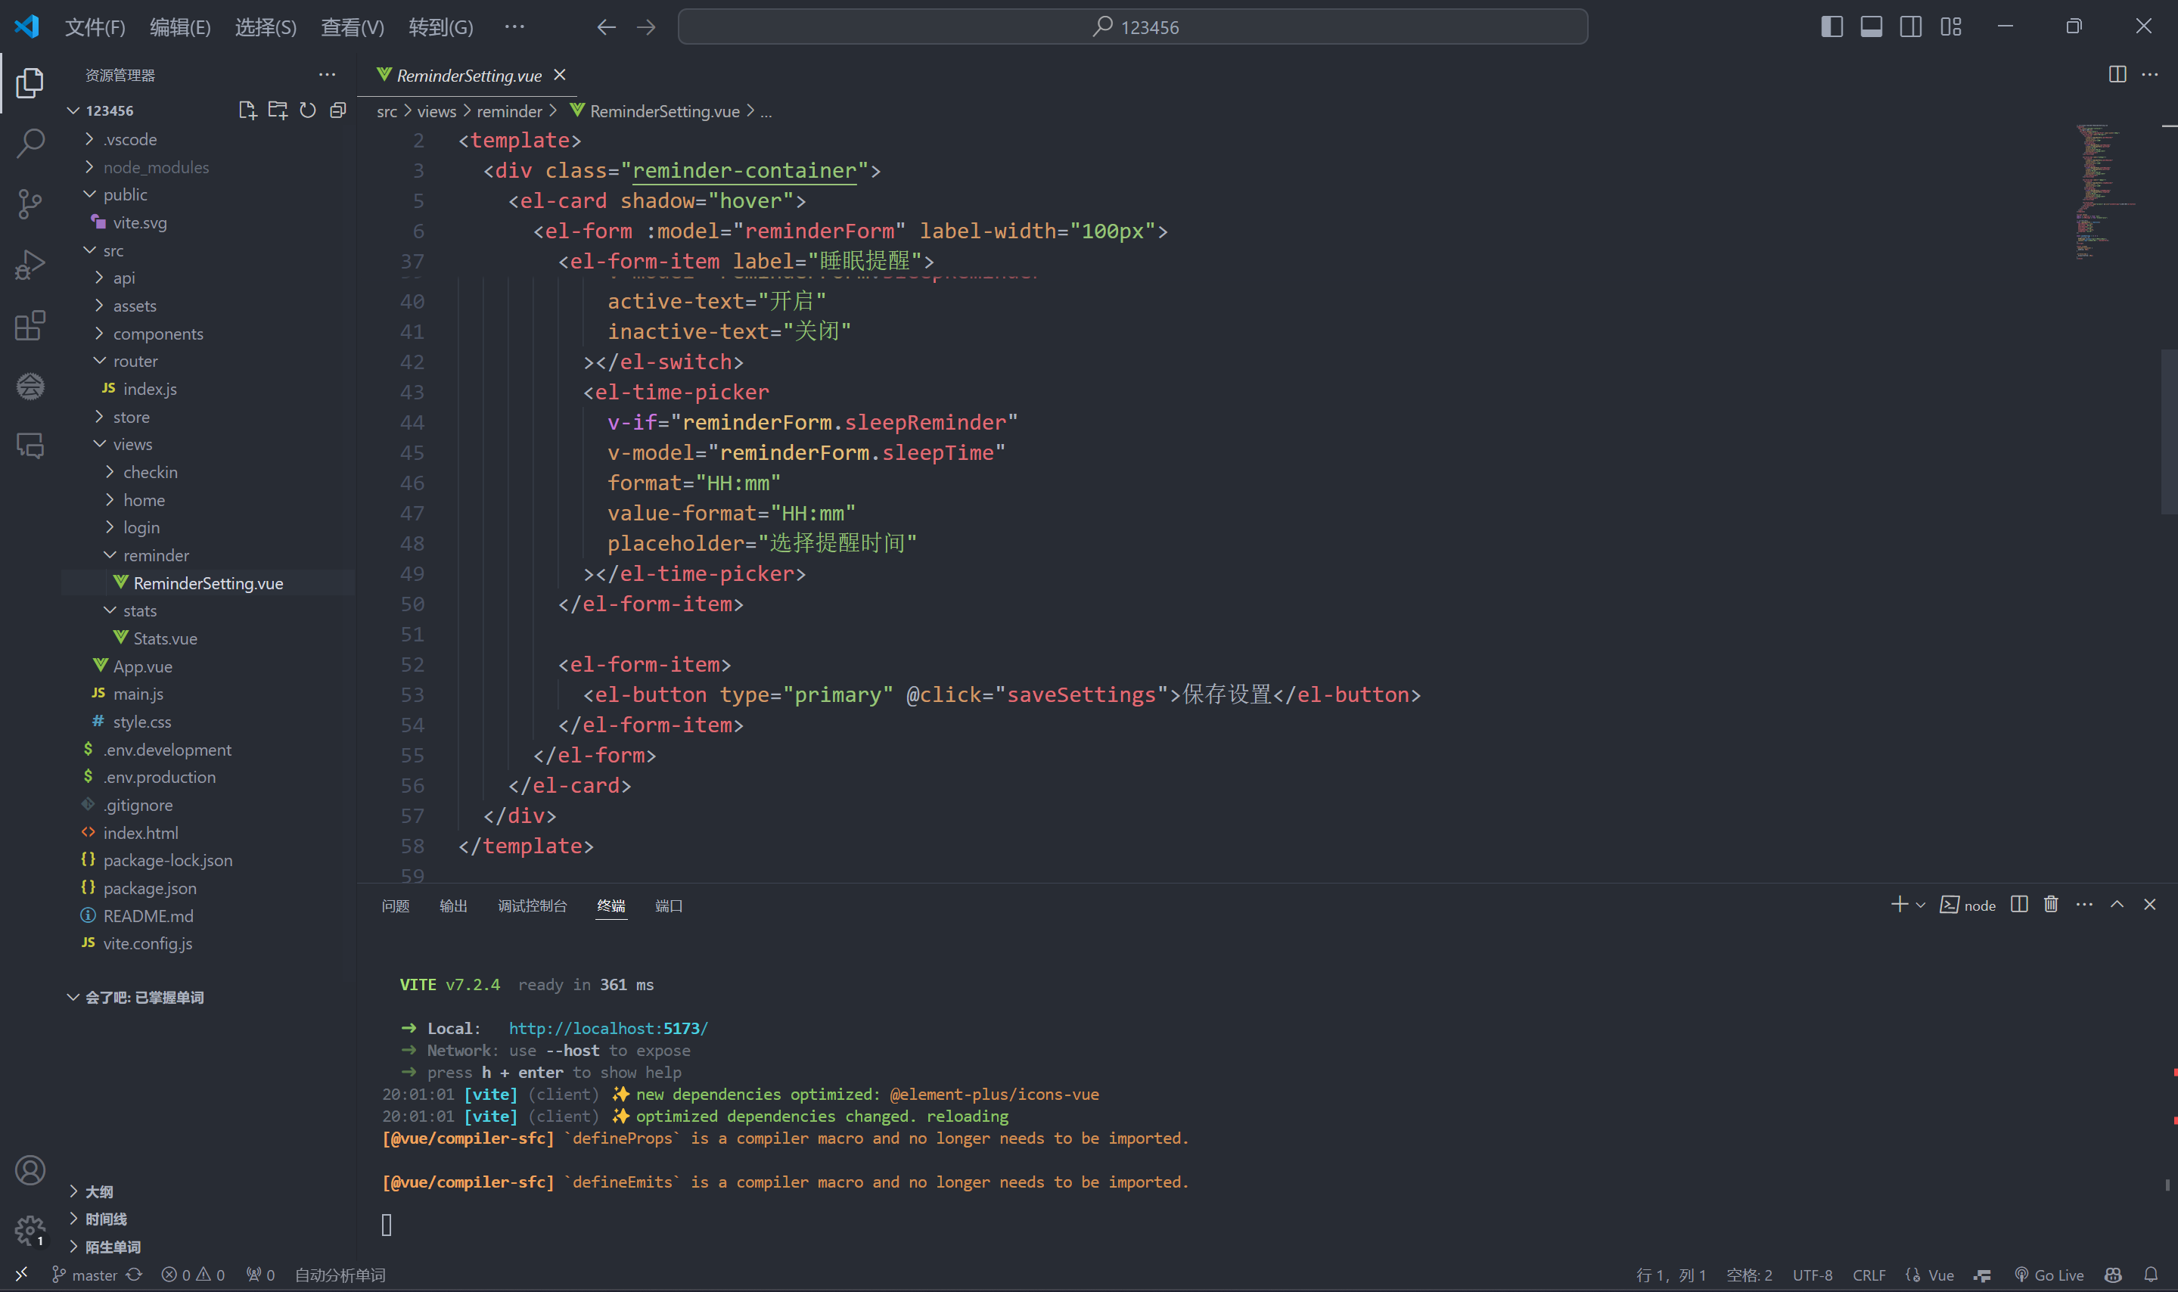Kill terminal with the trash icon

(2051, 905)
